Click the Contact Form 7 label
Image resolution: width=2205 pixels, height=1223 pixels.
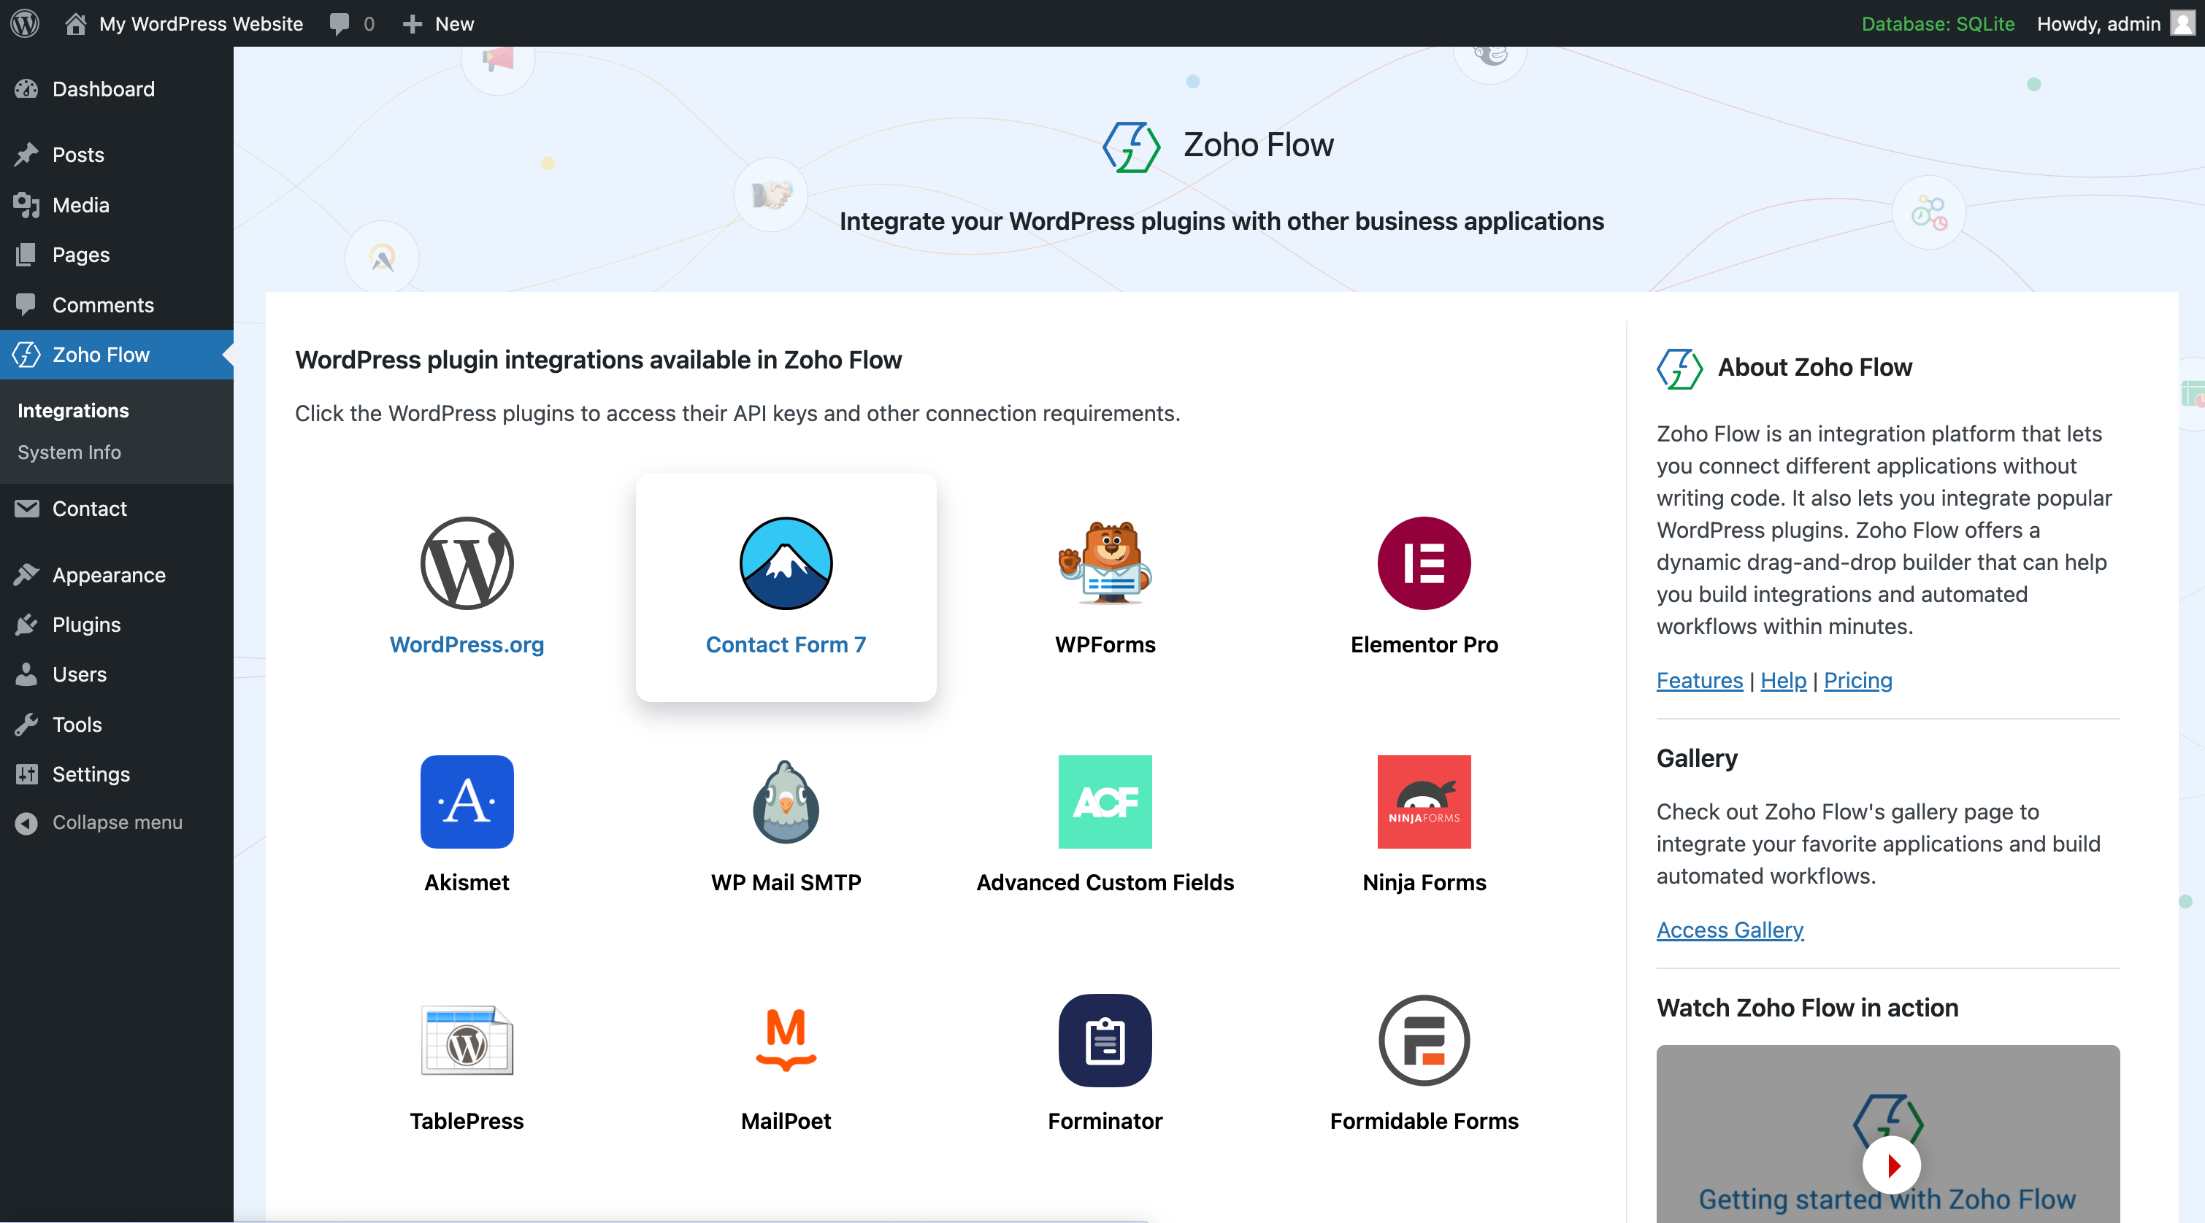[786, 645]
